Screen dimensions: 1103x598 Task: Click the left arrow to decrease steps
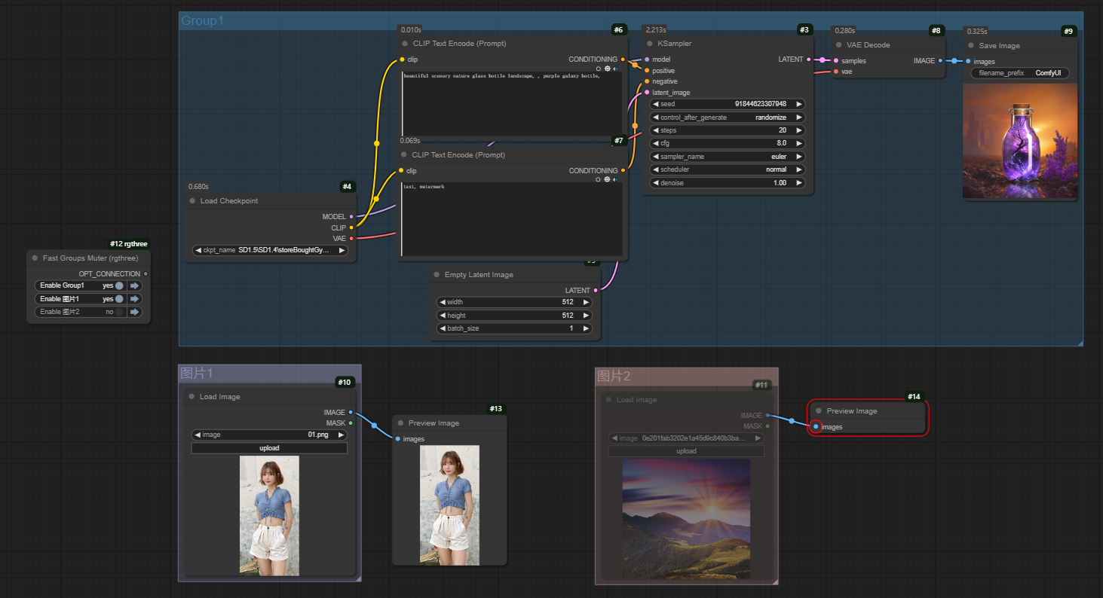tap(655, 130)
